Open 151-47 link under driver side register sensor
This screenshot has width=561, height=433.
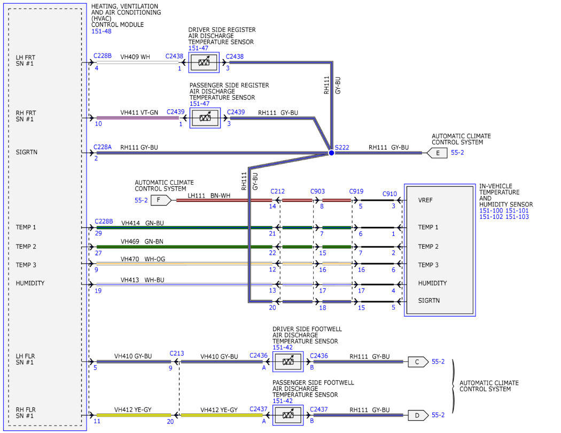click(x=198, y=48)
